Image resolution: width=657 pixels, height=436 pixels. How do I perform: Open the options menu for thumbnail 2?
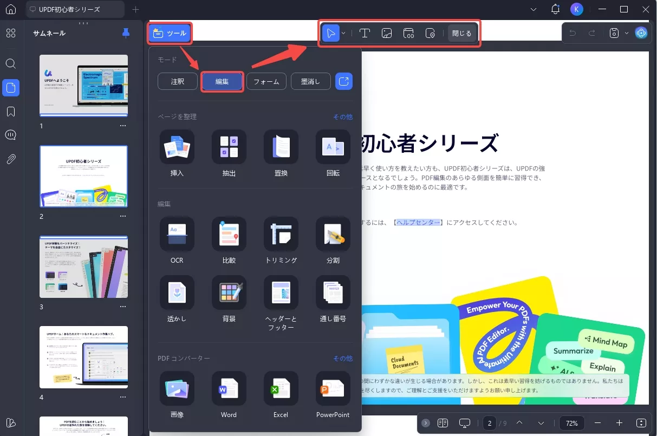click(123, 216)
